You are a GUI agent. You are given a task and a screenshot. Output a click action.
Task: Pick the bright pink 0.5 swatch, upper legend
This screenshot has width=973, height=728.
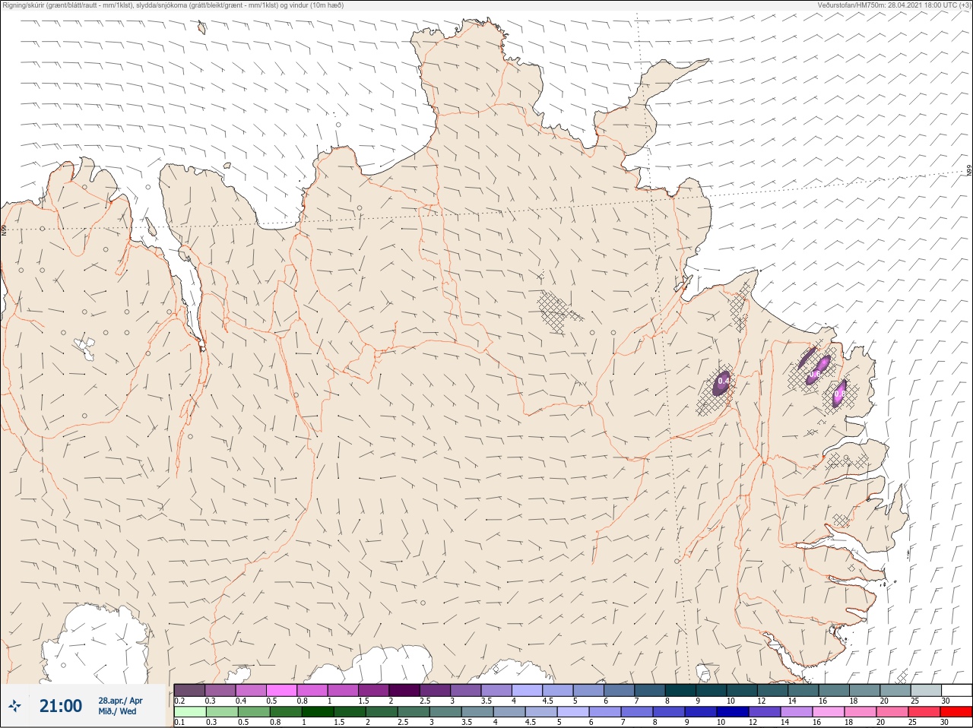[x=281, y=690]
